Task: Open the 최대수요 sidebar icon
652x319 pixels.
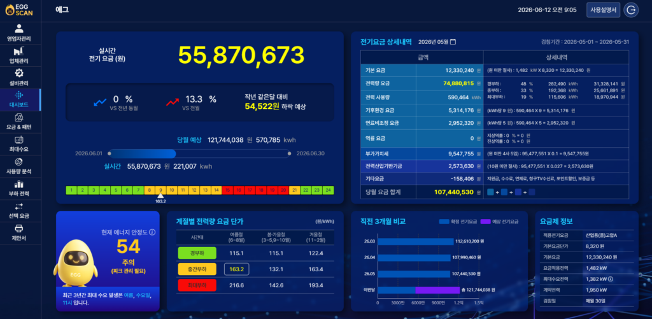Action: tap(19, 139)
